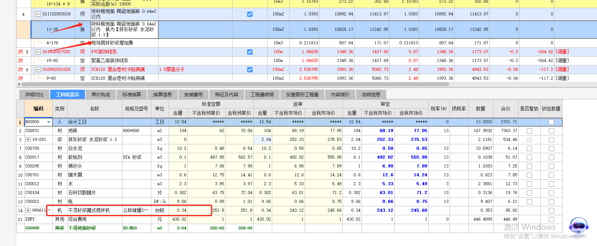Open the 反查图形工程量 tab
The image size is (597, 246).
coord(302,94)
